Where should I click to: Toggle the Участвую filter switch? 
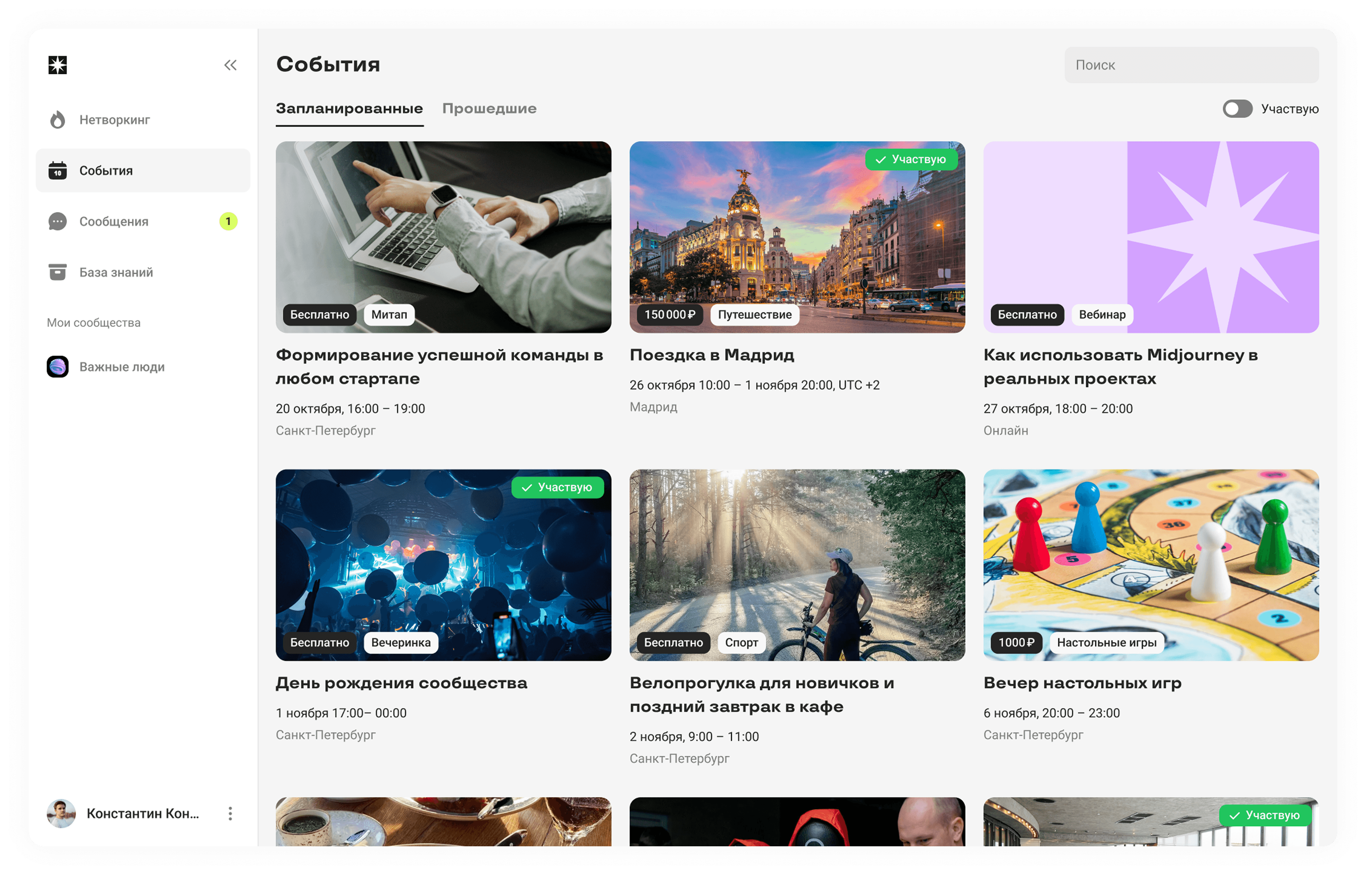coord(1237,108)
